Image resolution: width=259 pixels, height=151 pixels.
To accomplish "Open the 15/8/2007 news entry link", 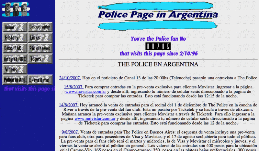I will [74, 87].
